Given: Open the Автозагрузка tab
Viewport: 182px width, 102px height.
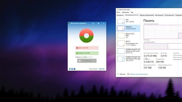Looking at the screenshot, I should (159, 15).
